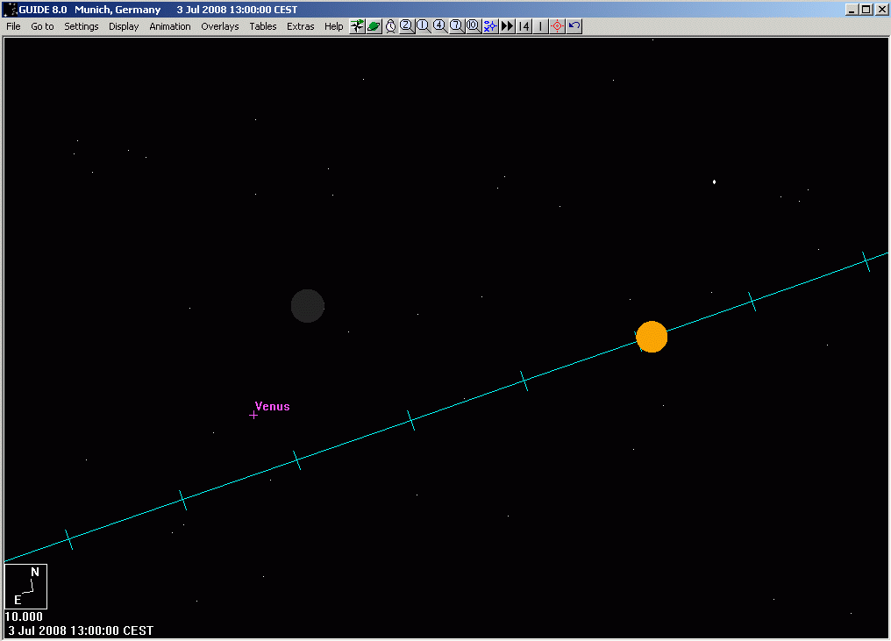
Task: Open the File menu
Action: coord(14,26)
